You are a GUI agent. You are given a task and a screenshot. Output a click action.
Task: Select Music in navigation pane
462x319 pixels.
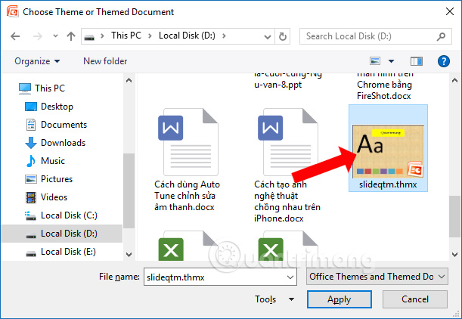[53, 161]
